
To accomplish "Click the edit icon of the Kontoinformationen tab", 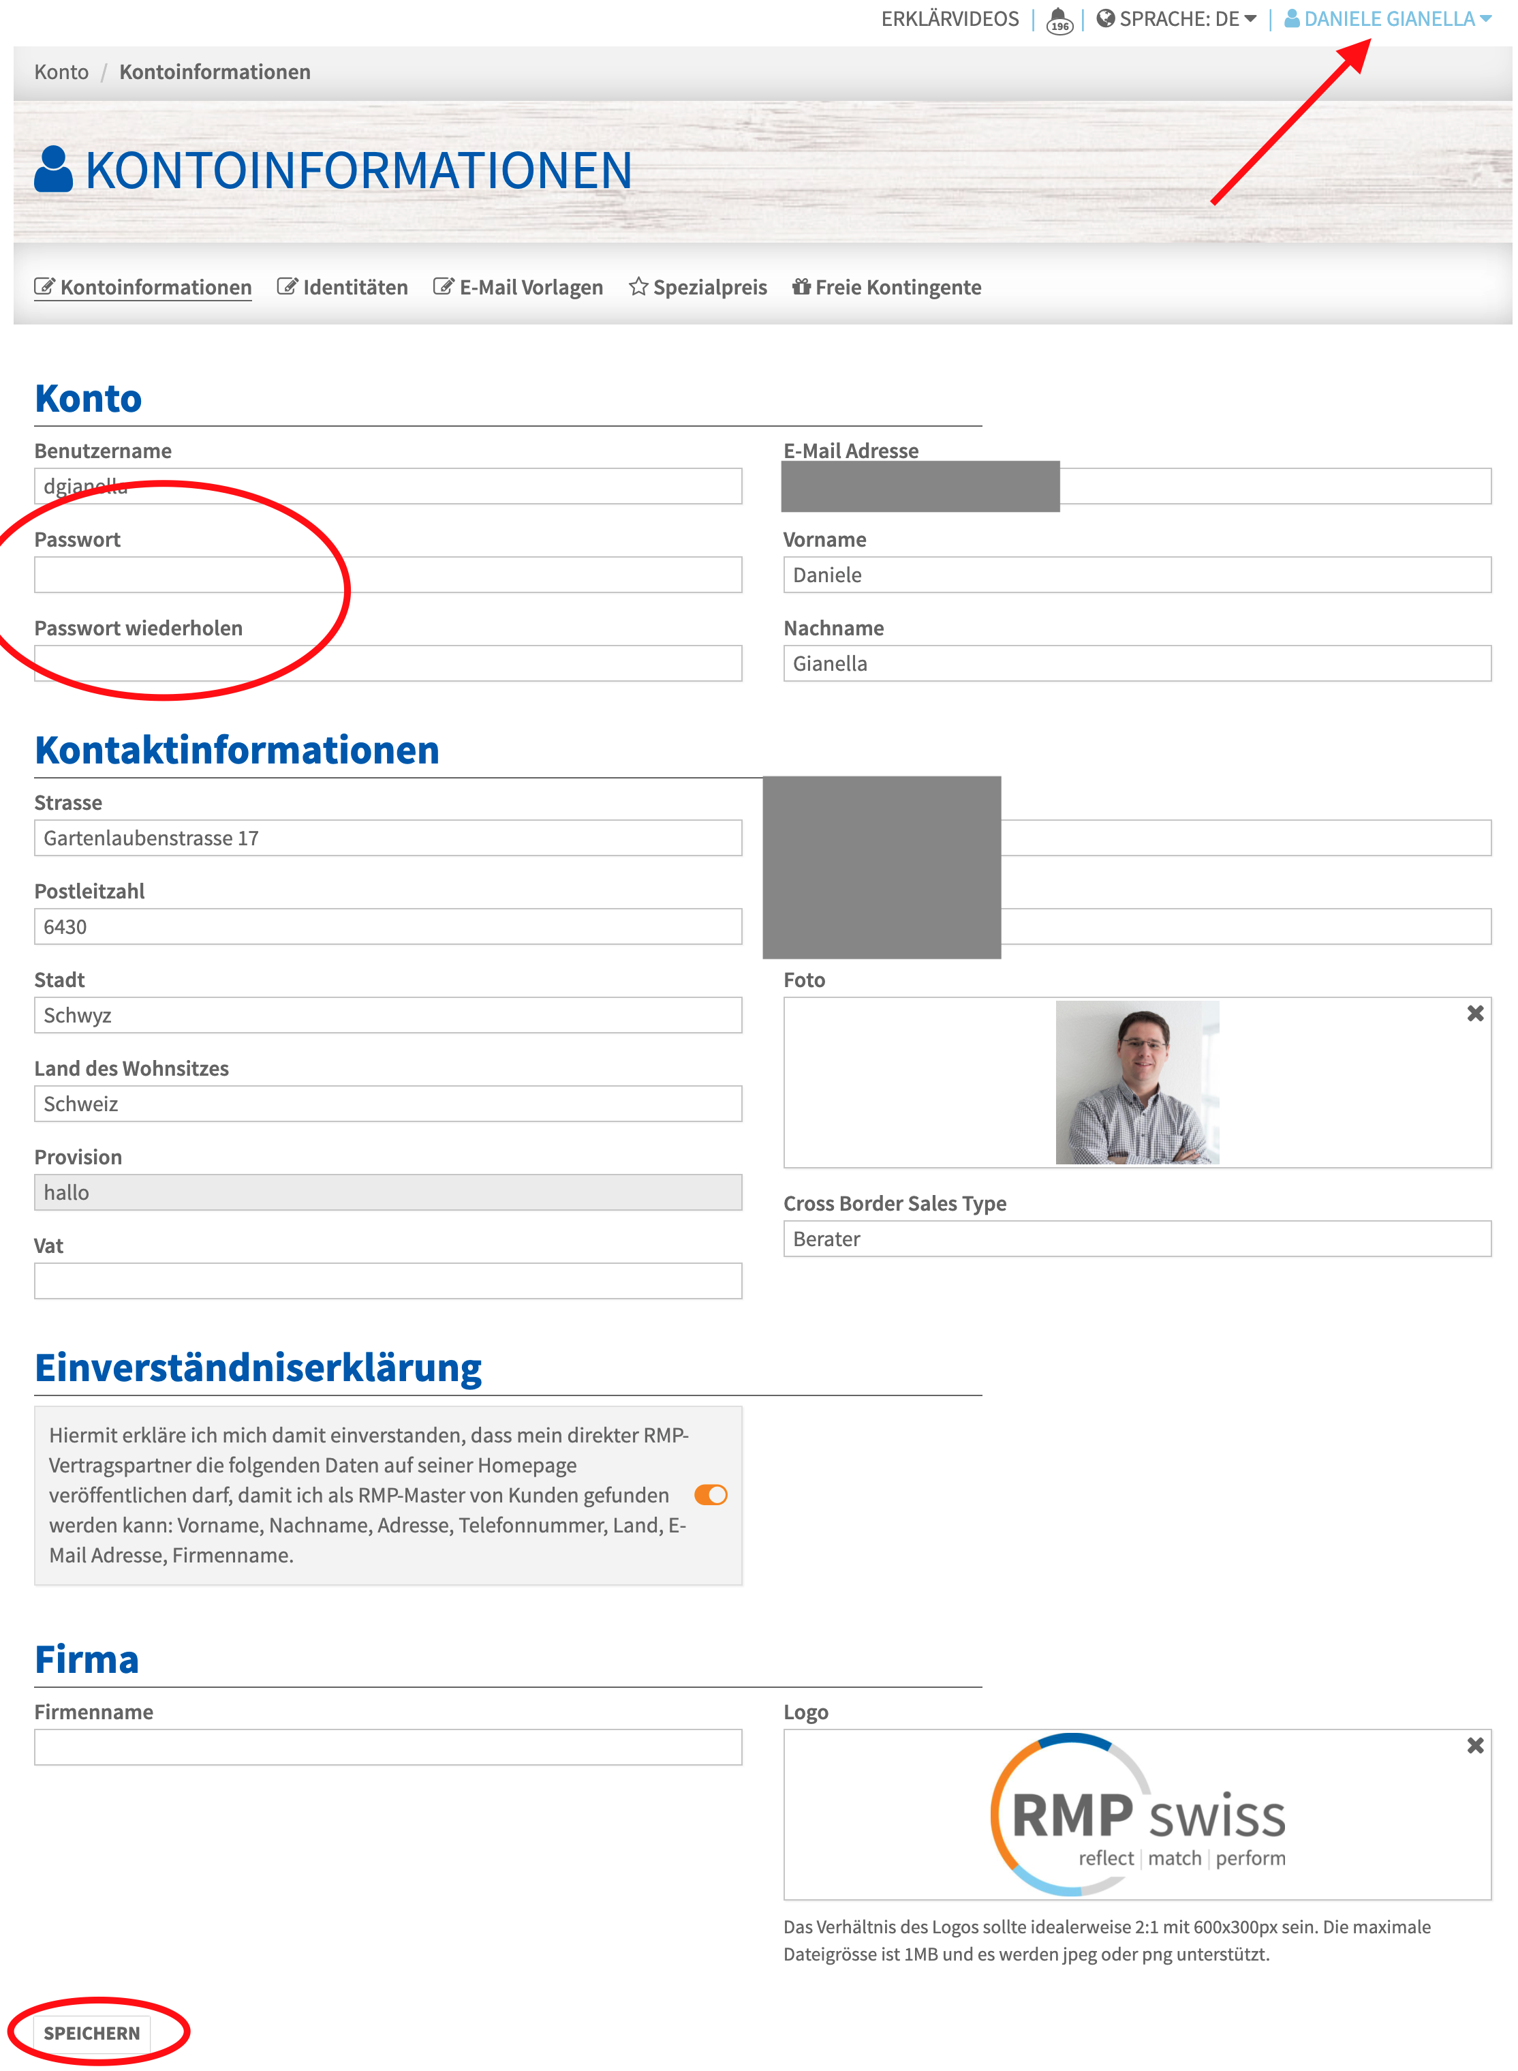I will 44,287.
